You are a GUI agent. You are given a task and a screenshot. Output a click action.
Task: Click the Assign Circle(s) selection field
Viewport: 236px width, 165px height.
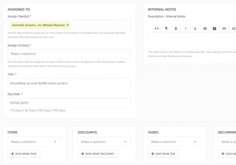[x=69, y=54]
